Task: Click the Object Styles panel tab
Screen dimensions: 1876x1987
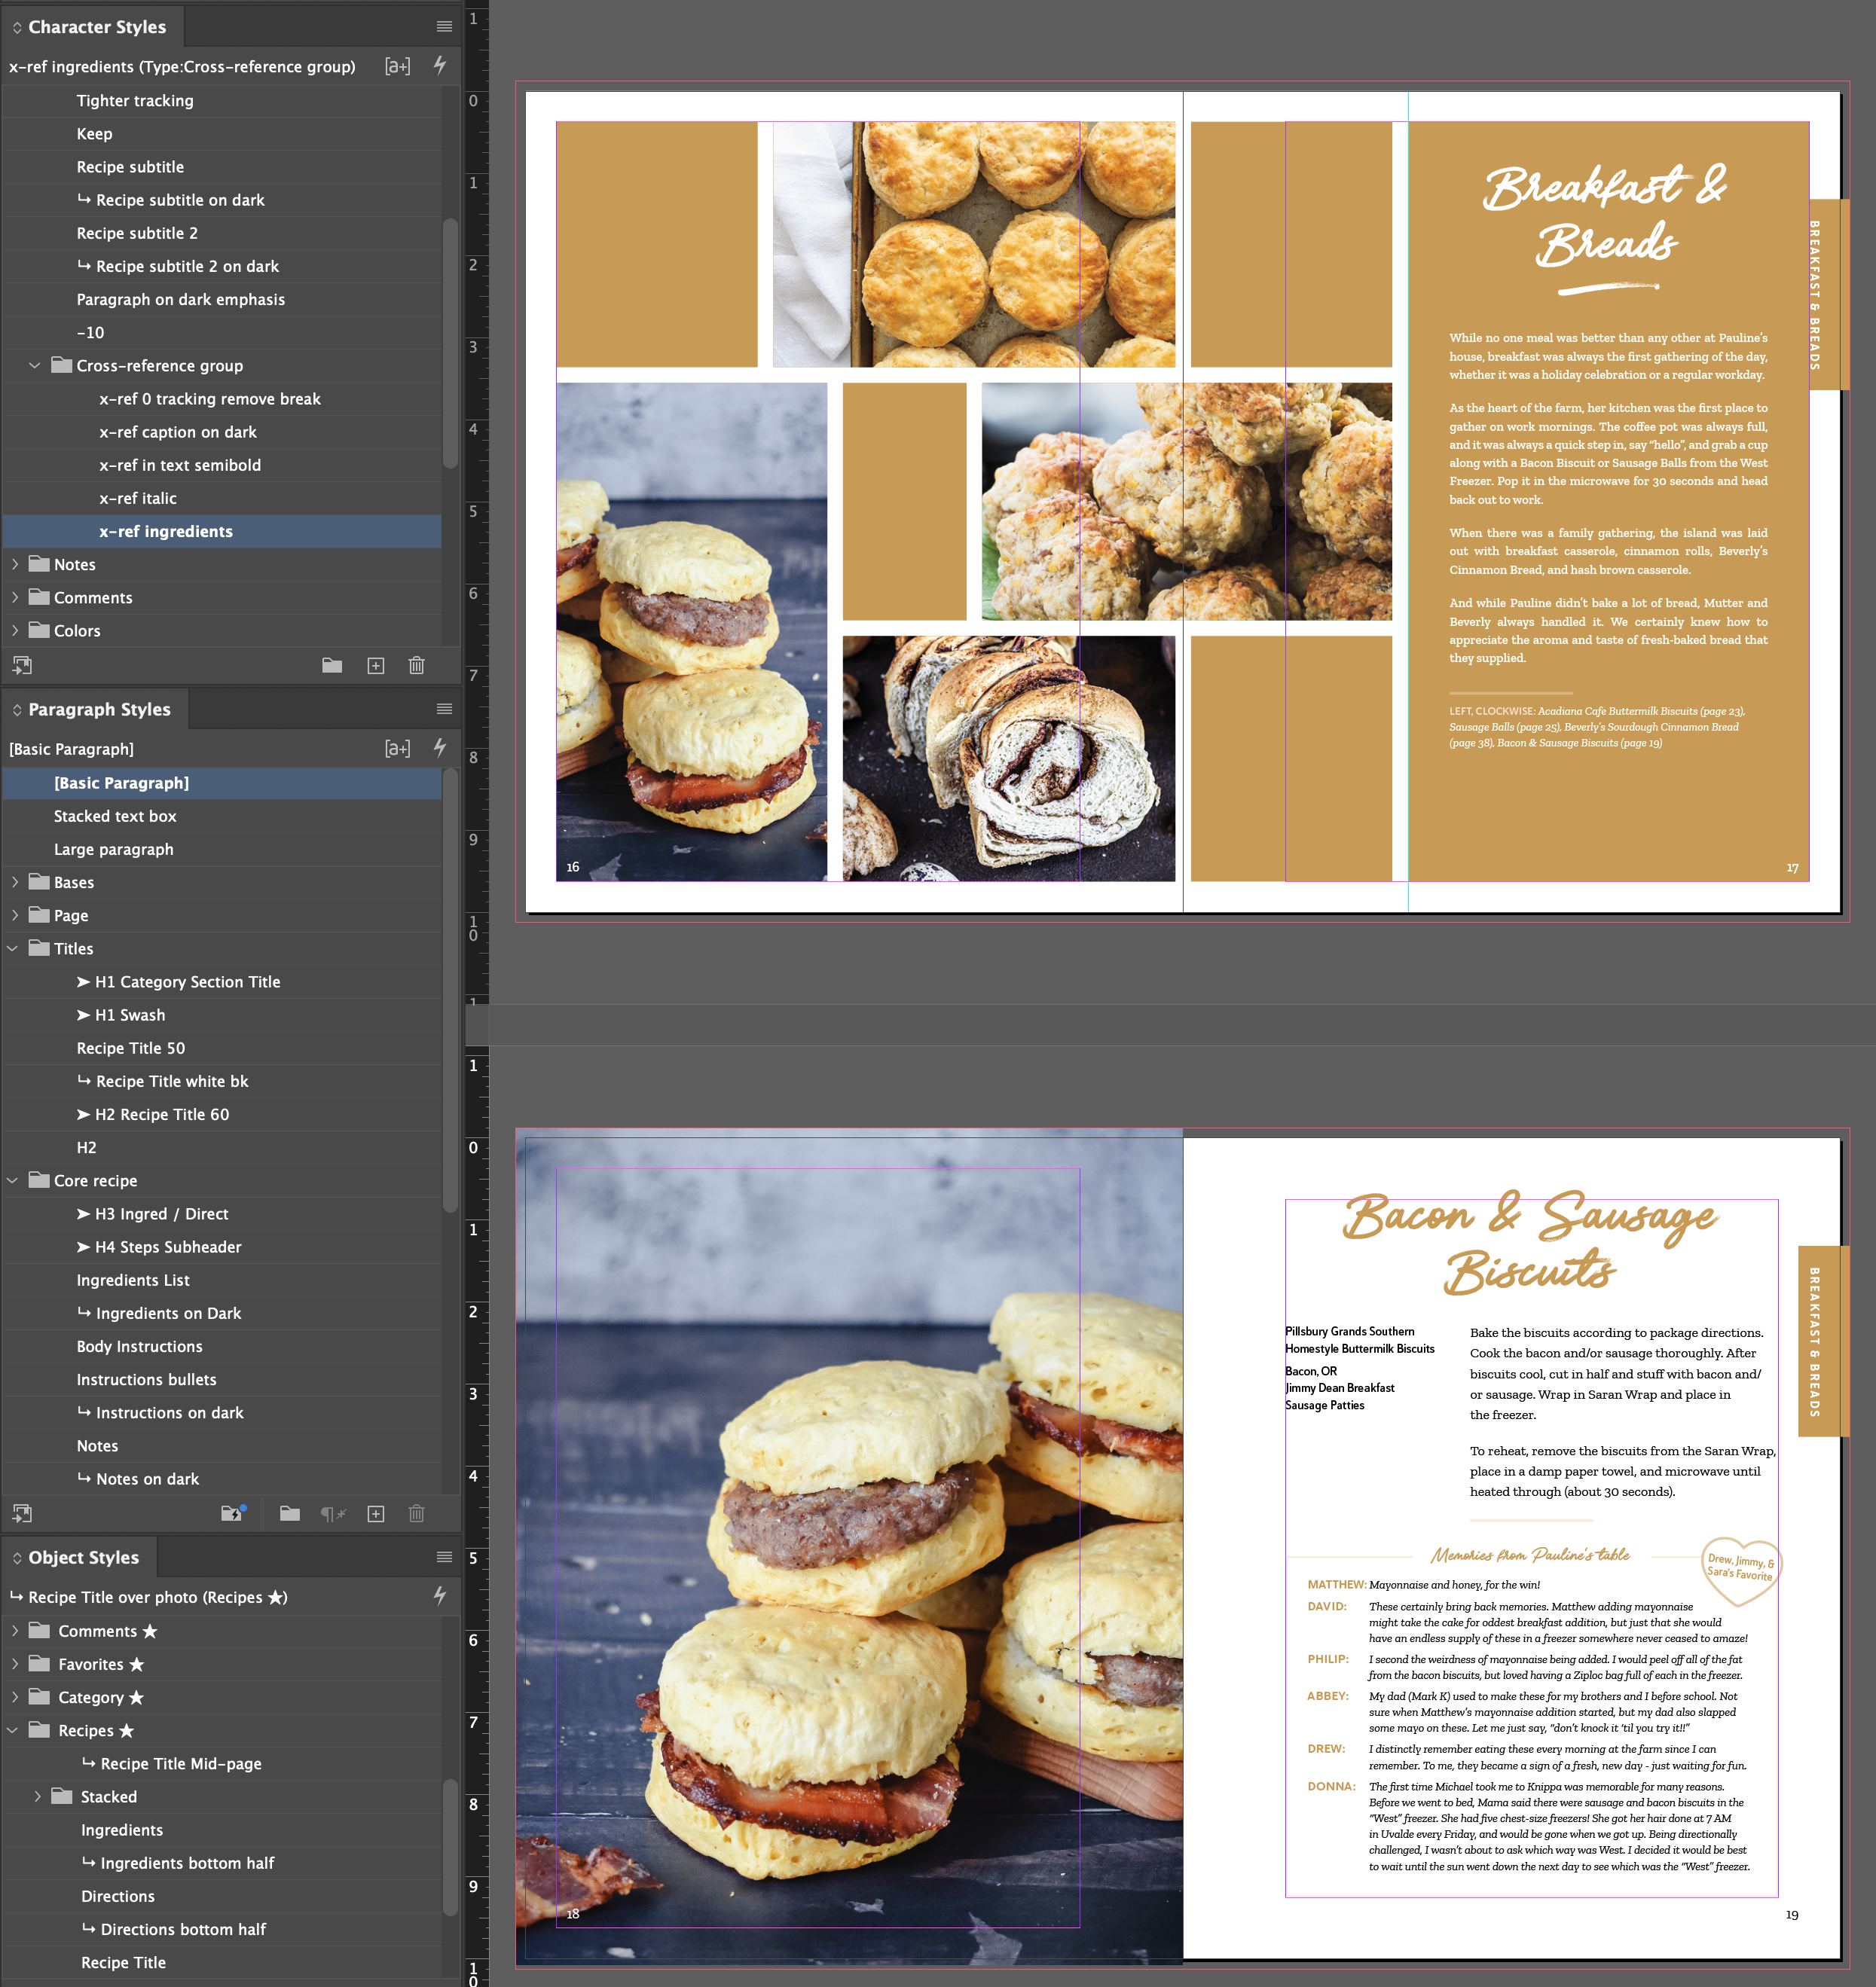Action: [83, 1557]
